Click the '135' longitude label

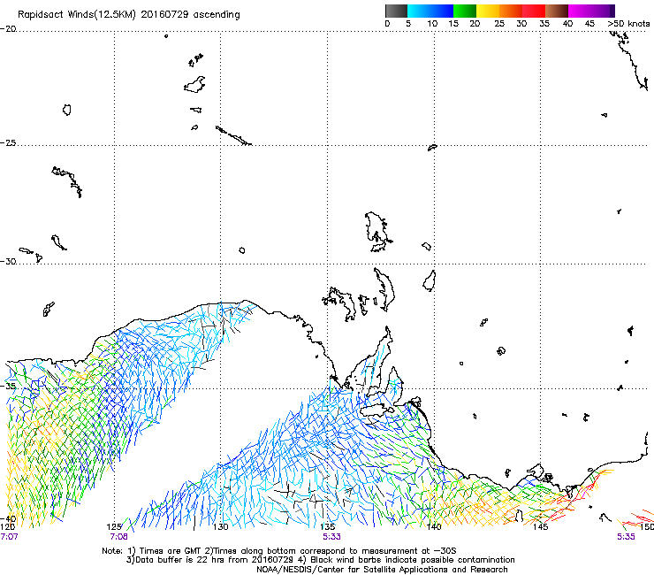tap(327, 526)
